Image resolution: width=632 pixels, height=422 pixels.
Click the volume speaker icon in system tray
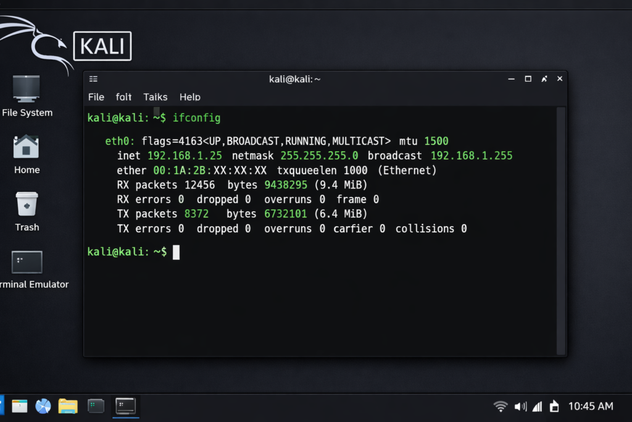520,406
